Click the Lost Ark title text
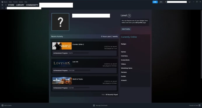This screenshot has height=108, width=202. pyautogui.click(x=75, y=62)
